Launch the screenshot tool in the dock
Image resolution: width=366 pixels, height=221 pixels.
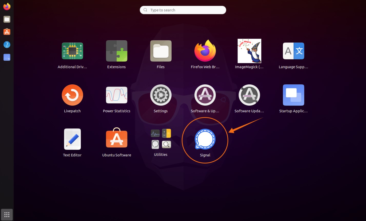7,57
